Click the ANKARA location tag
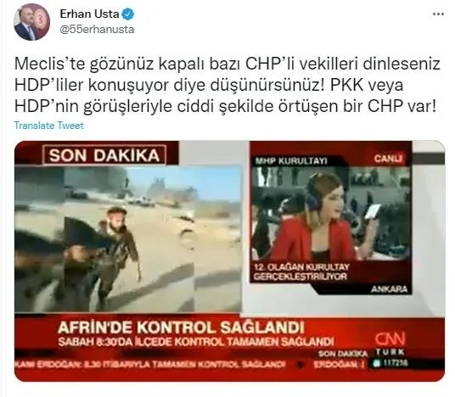The height and width of the screenshot is (397, 455). coord(389,289)
